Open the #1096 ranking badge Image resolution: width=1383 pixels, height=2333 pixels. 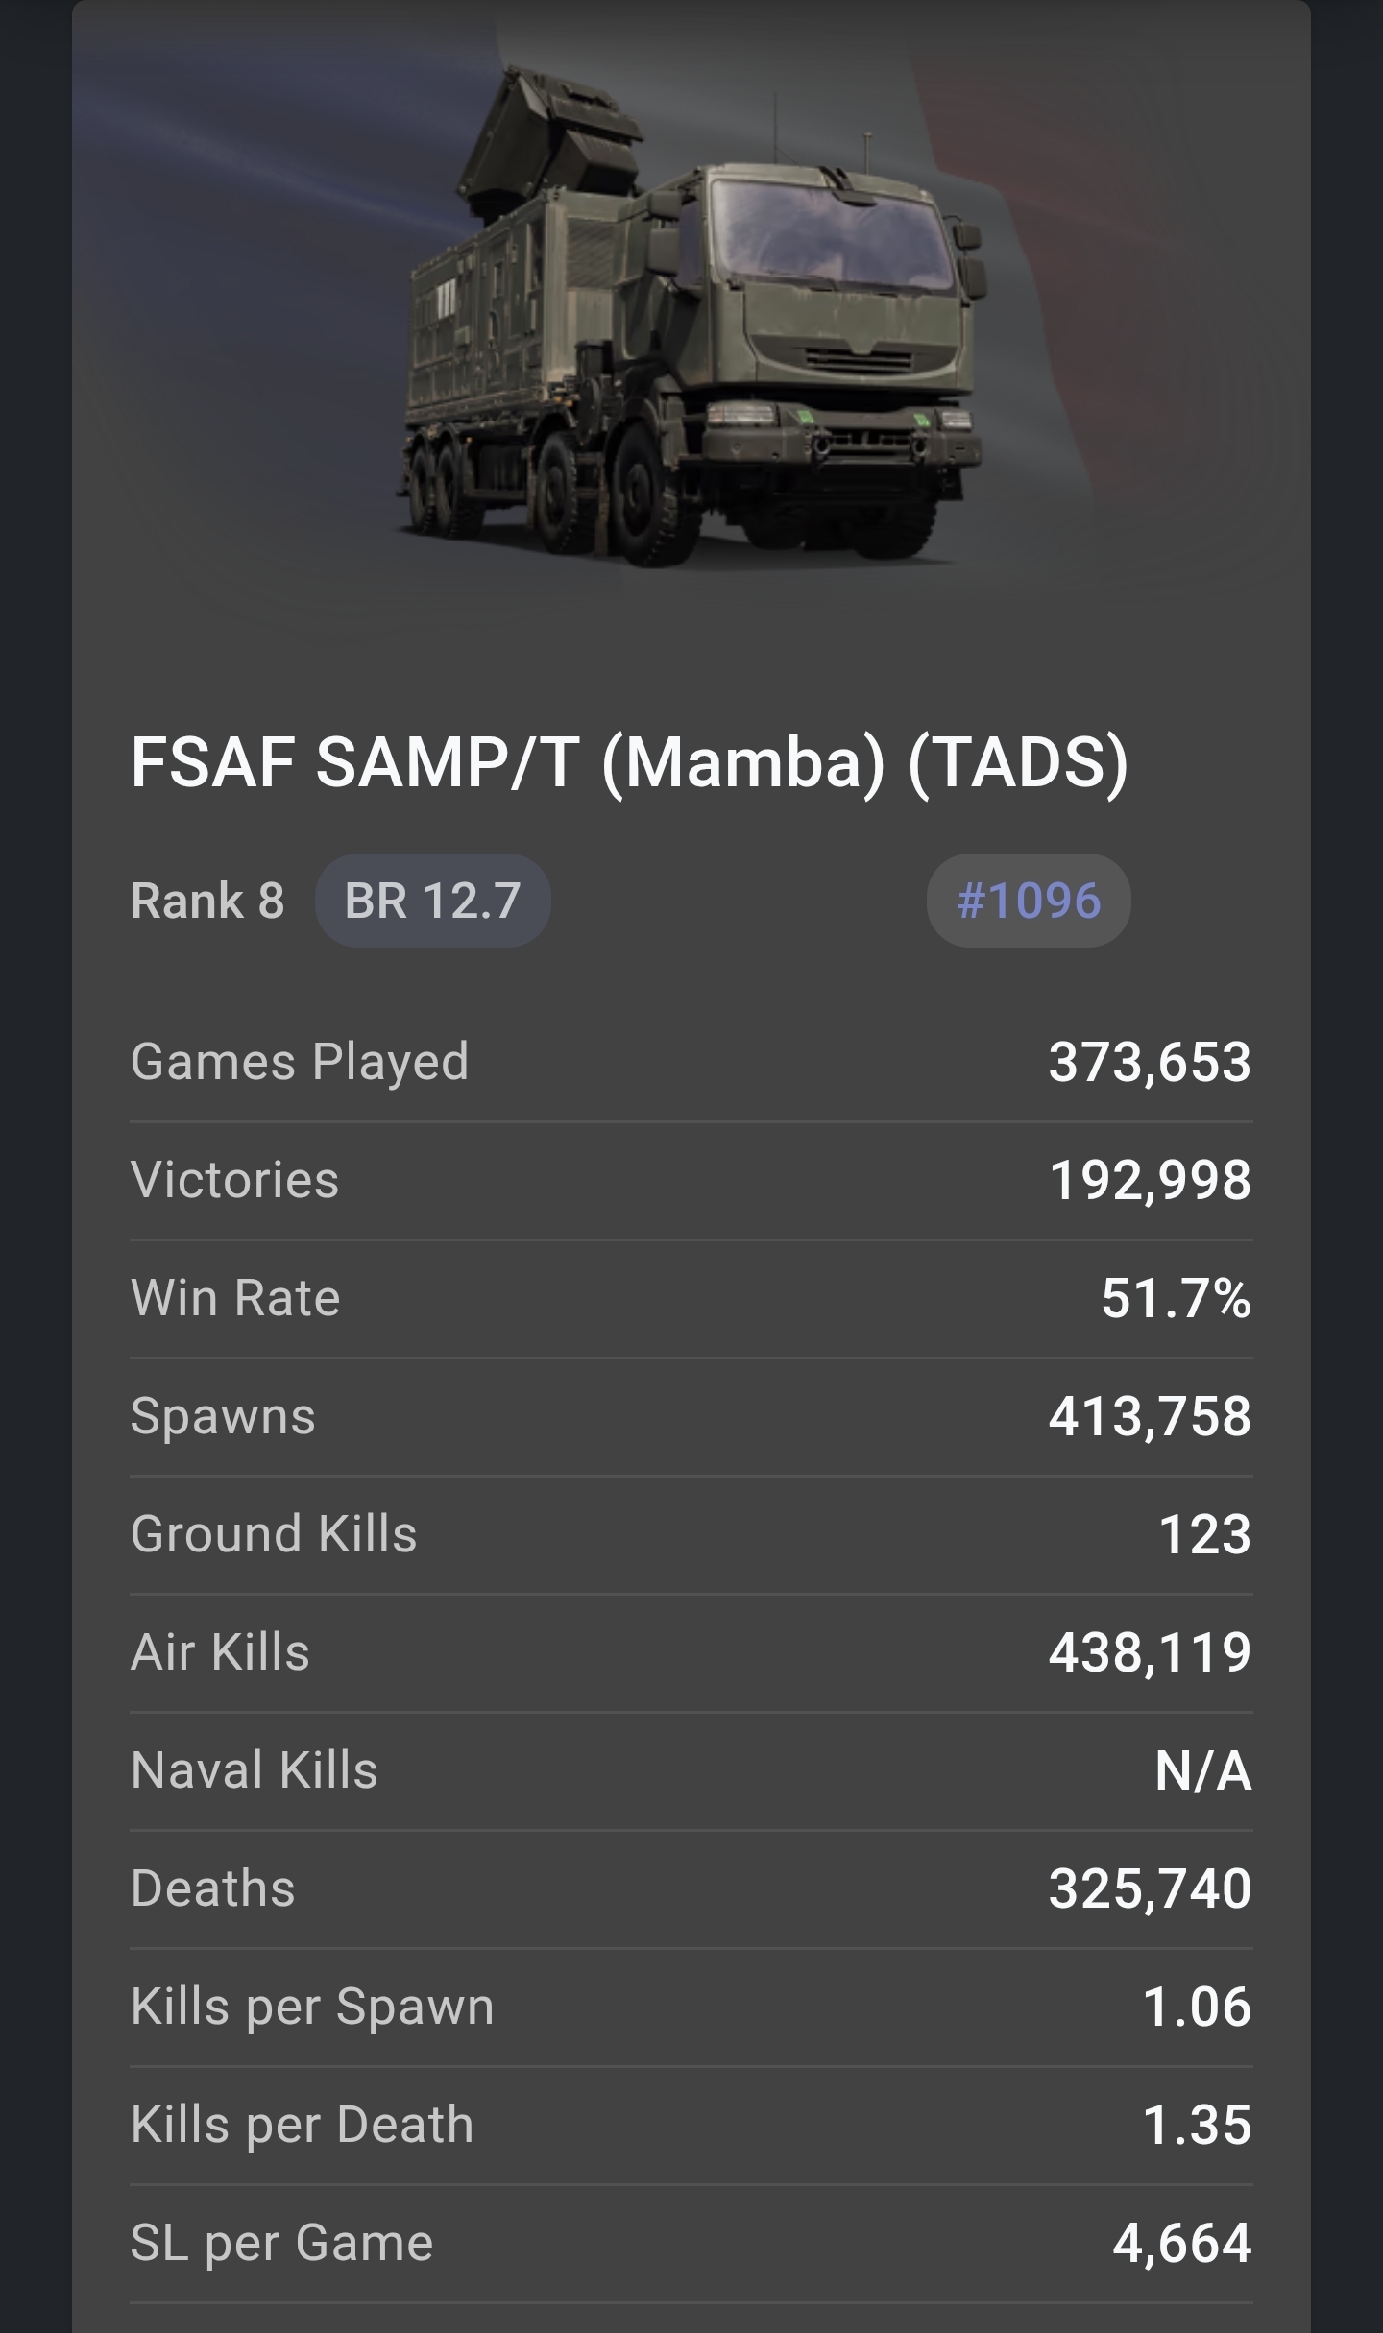click(x=1029, y=901)
